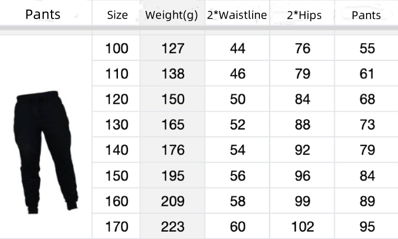
Task: Select the size 120 cell
Action: 117,99
